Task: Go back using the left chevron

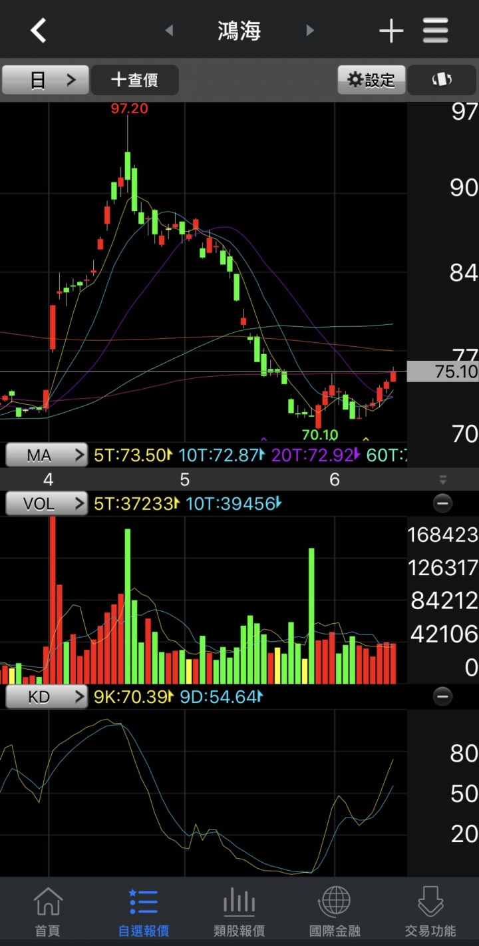Action: coord(39,31)
